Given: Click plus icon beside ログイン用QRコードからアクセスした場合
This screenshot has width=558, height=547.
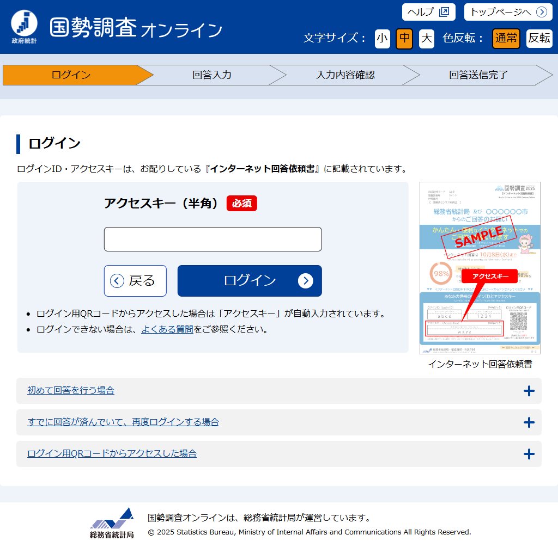Looking at the screenshot, I should point(529,454).
